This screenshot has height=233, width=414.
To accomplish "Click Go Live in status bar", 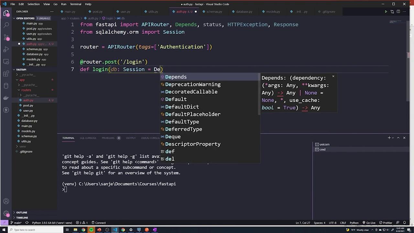I will tap(369, 223).
